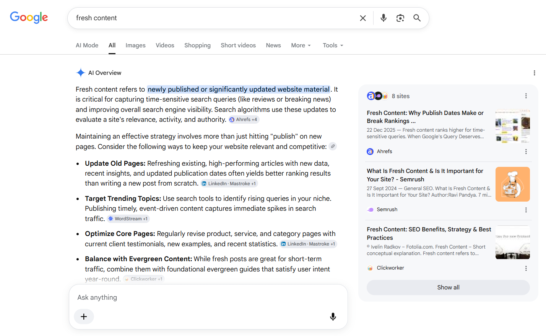This screenshot has width=546, height=336.
Task: Open Search by image camera icon
Action: 400,18
